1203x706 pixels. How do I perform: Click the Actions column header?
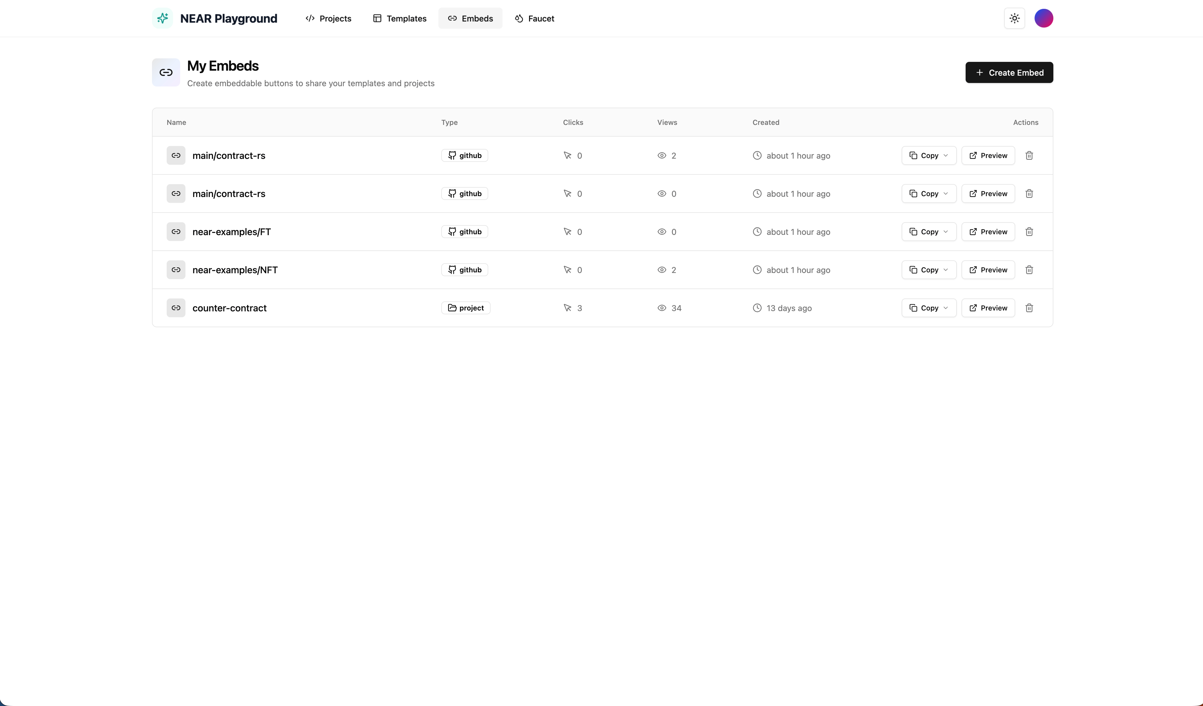1025,123
